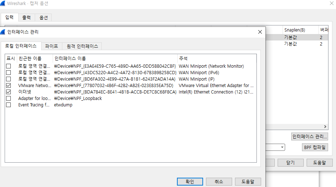Image resolution: width=336 pixels, height=187 pixels.
Task: Click the Intel(R) Ethernet Connection comment
Action: [x=216, y=92]
